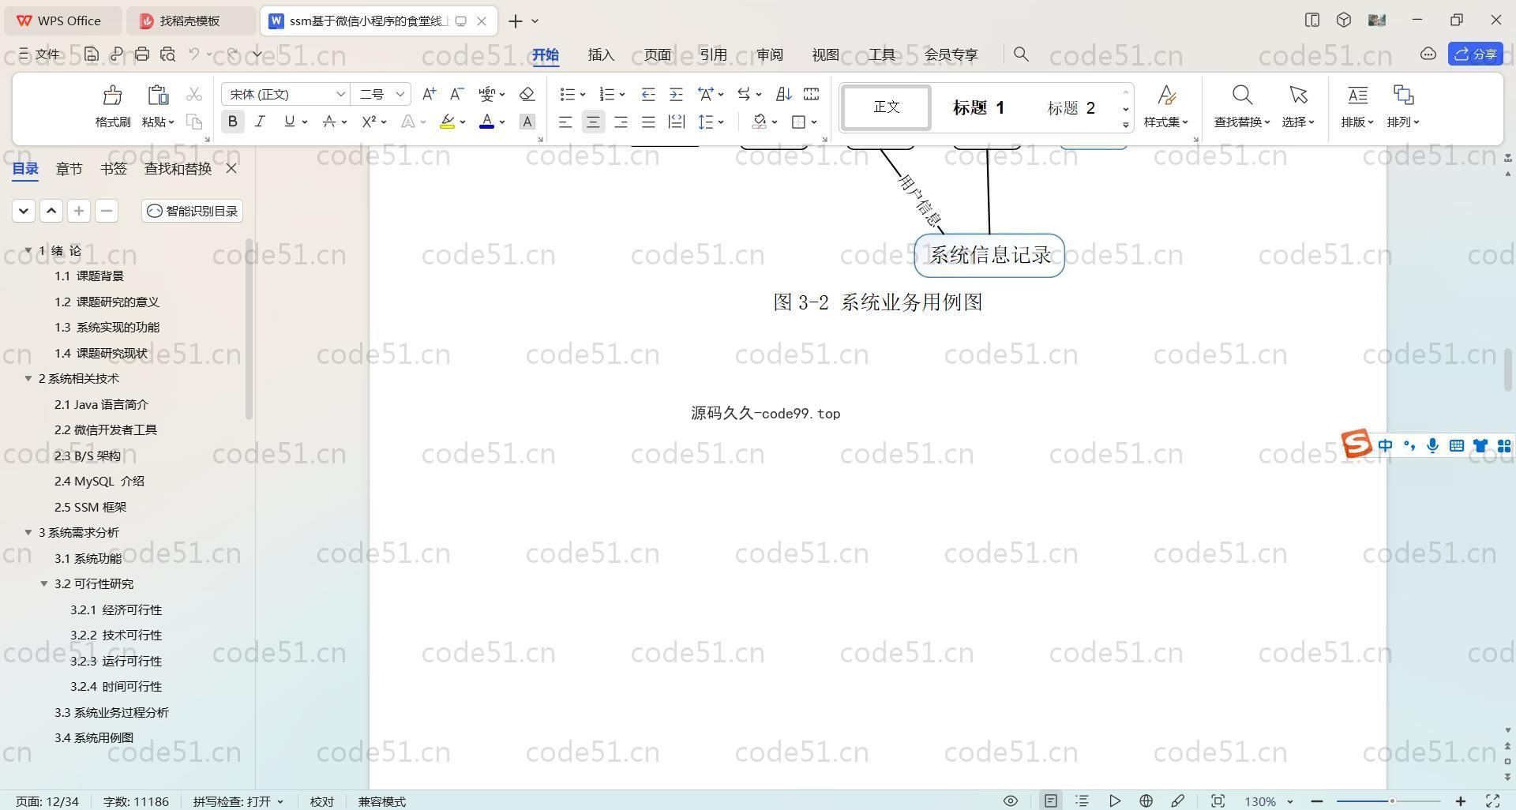Click the 智能识别目录 button
The image size is (1516, 810).
(193, 211)
